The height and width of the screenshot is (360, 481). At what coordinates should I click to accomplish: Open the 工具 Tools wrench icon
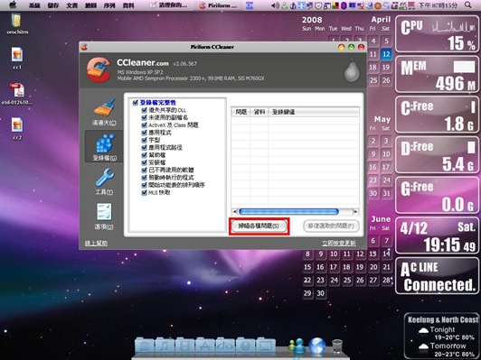104,181
